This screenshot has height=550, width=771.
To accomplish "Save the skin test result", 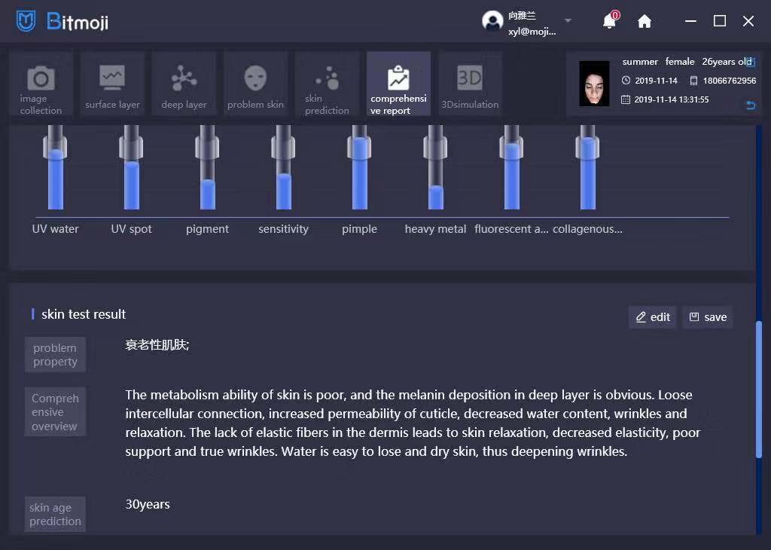I will pos(708,317).
